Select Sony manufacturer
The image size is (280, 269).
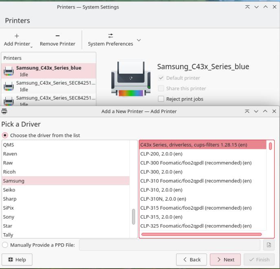pos(66,217)
